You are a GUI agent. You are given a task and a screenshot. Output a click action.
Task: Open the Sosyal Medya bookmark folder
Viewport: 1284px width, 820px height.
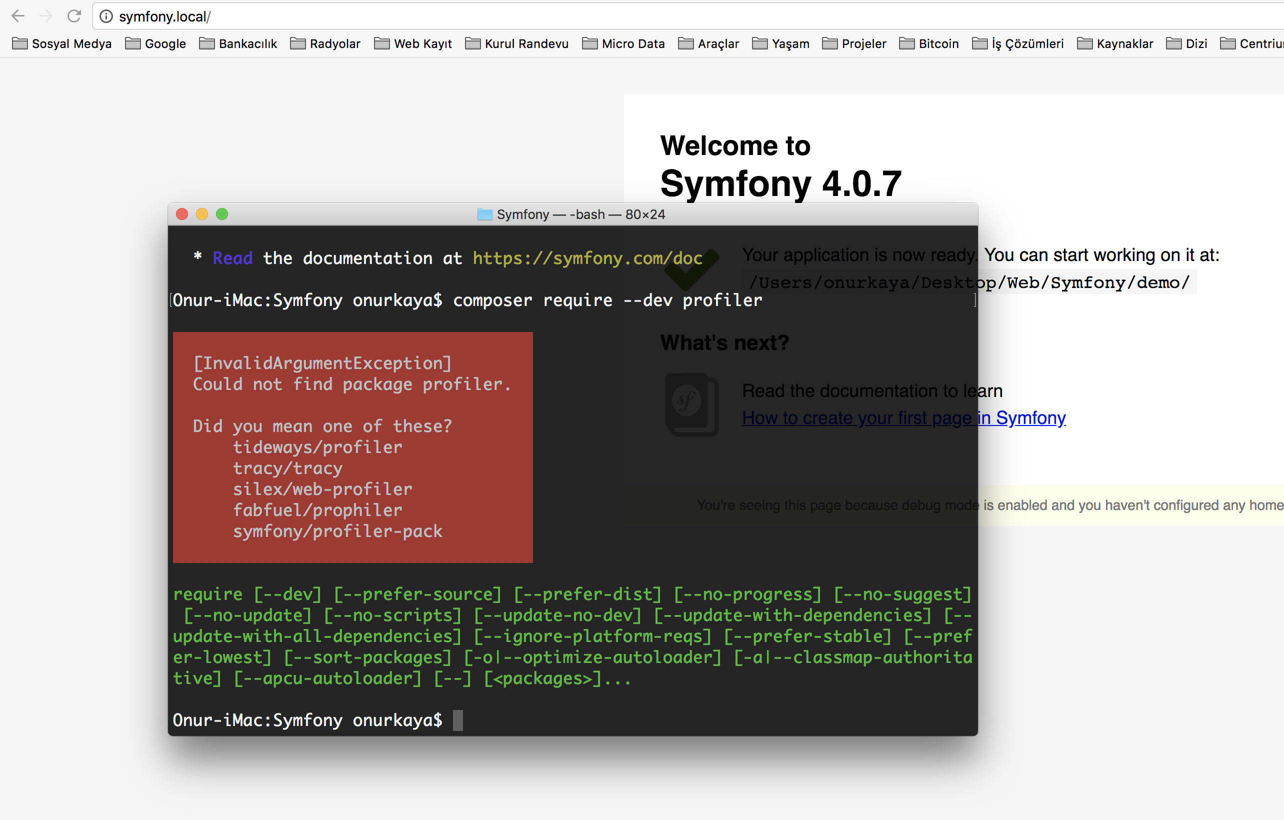point(62,43)
